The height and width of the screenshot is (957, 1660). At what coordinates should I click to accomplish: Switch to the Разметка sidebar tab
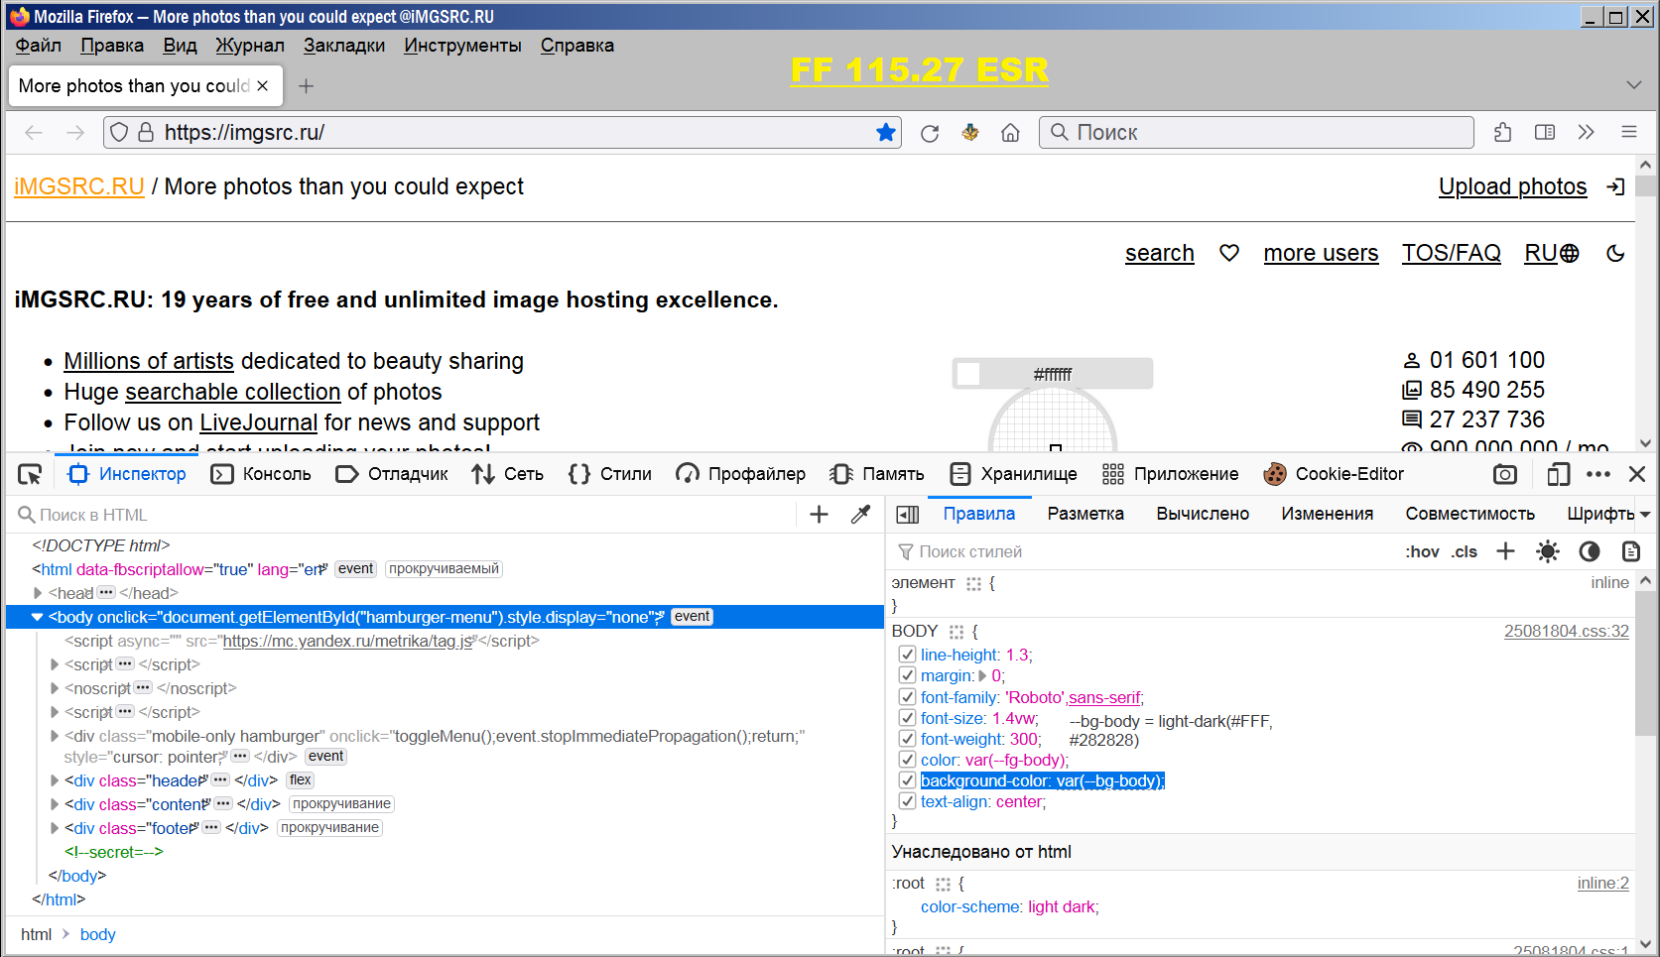pos(1085,514)
